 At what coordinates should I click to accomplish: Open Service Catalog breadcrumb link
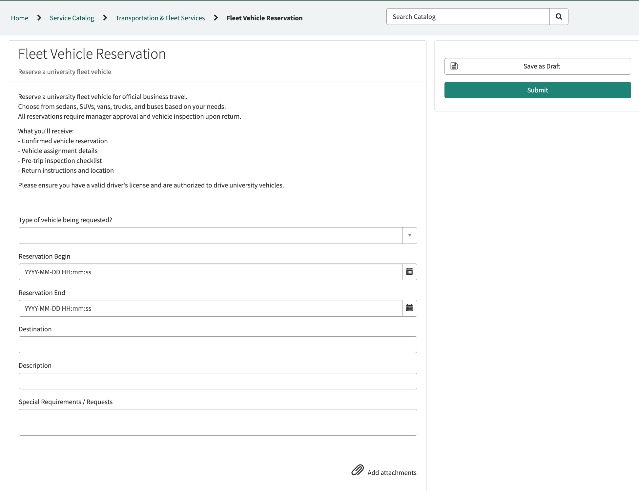72,18
